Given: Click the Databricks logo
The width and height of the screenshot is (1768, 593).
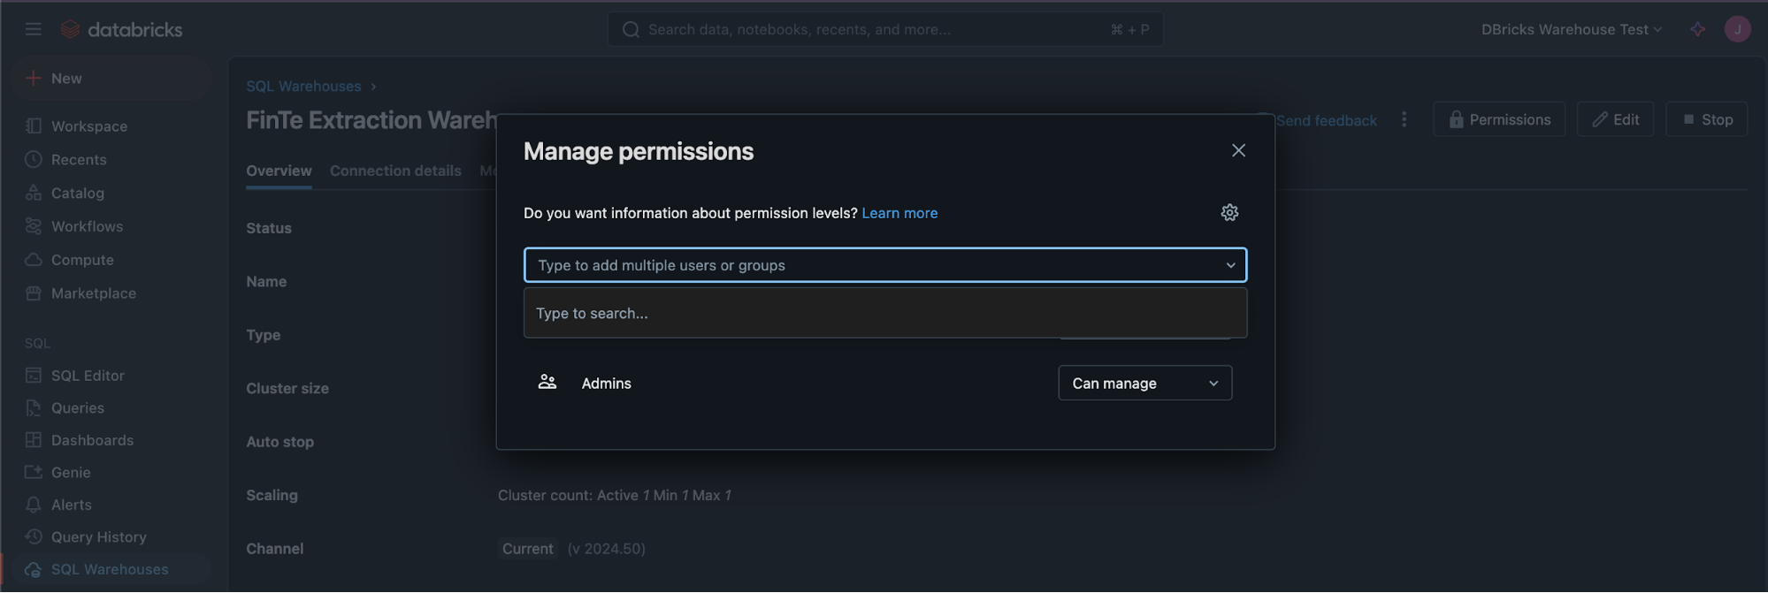Looking at the screenshot, I should [121, 29].
